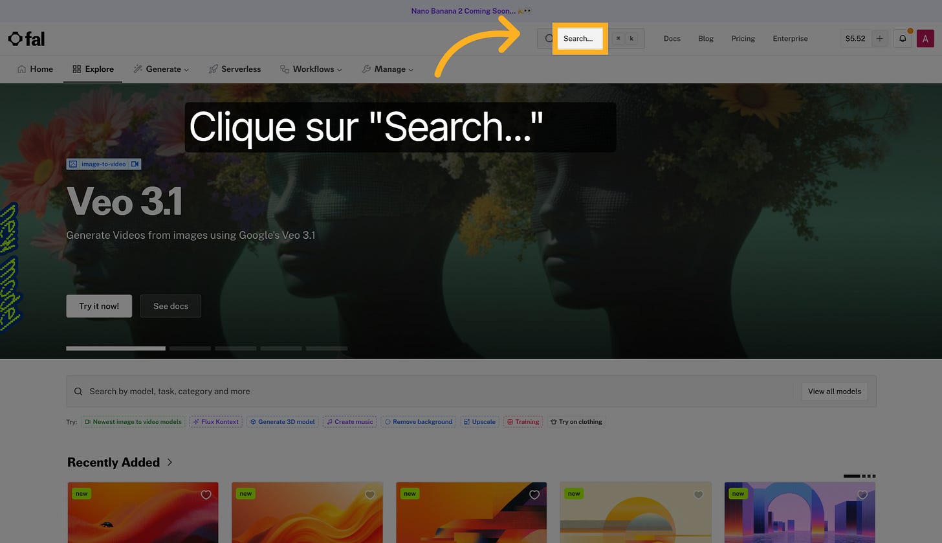Open the Veo 3.1 docs via See docs

coord(170,305)
